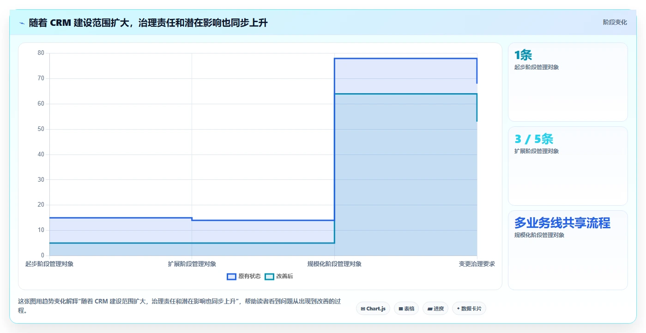Click the 规模化阶段管理对象 x-axis label
Viewport: 646px width, 333px height.
click(x=334, y=264)
